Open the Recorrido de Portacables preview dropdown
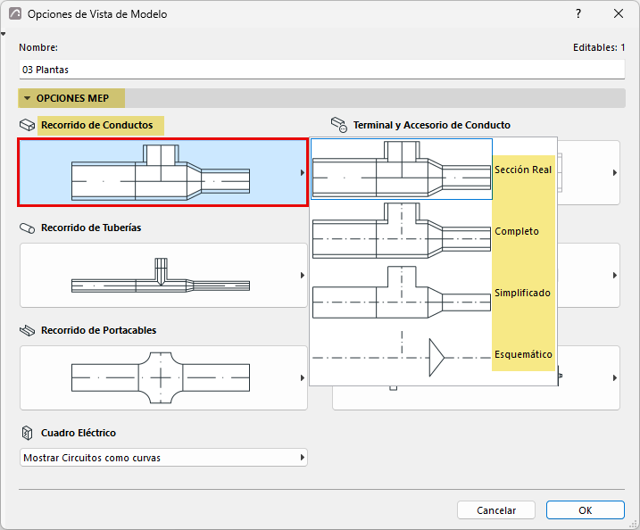The height and width of the screenshot is (530, 640). click(163, 377)
